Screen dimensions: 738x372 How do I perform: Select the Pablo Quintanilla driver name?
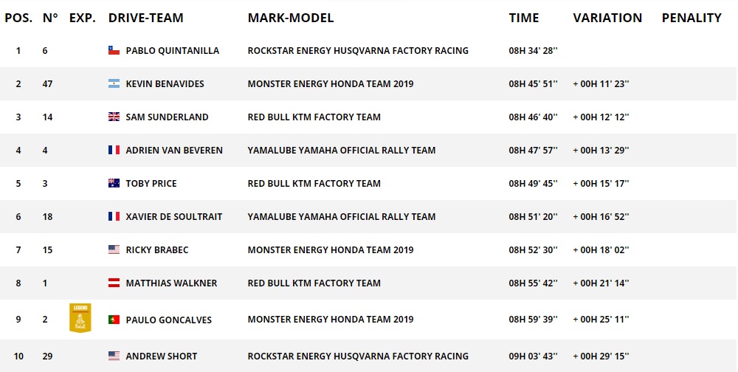172,50
